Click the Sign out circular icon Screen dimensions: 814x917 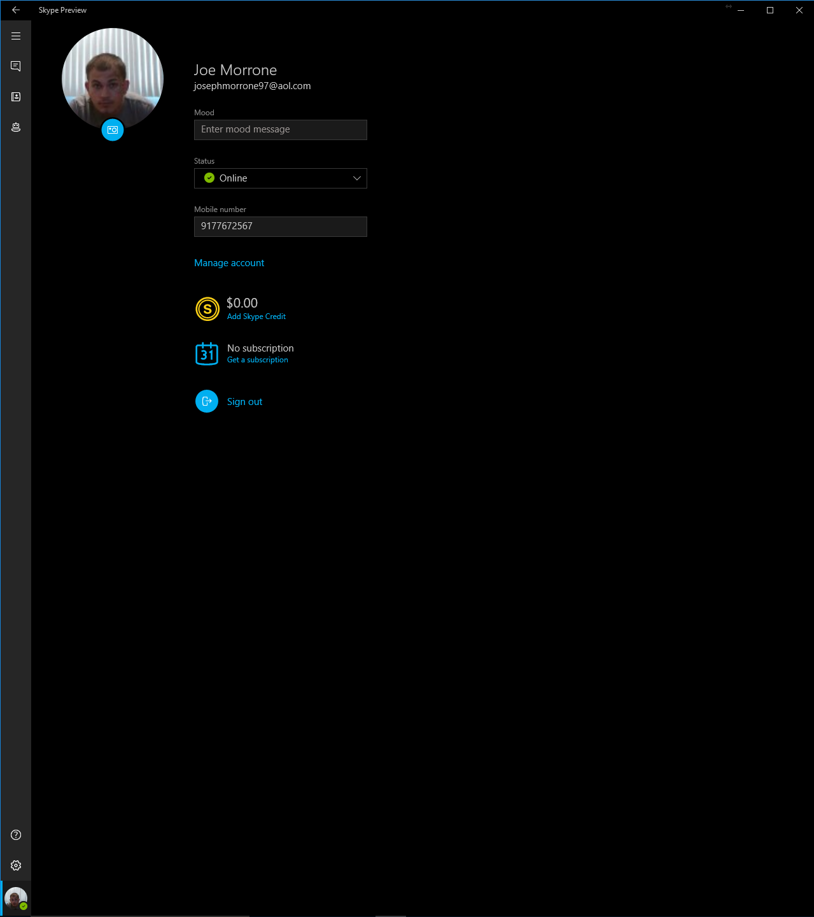(207, 401)
